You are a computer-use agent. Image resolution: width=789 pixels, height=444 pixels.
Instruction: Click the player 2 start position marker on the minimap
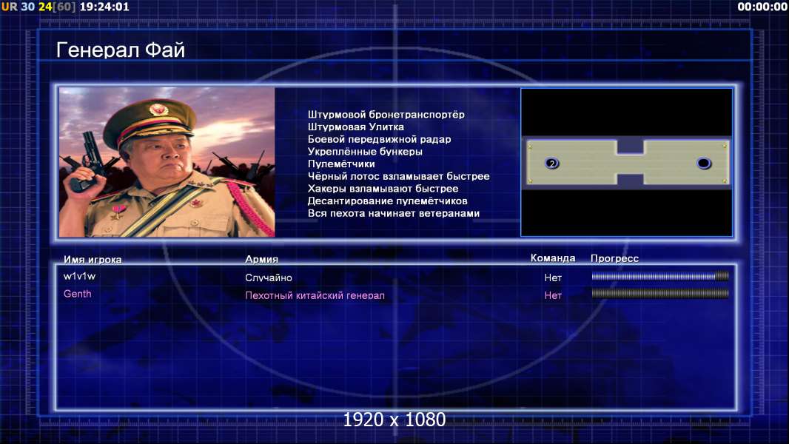[552, 163]
